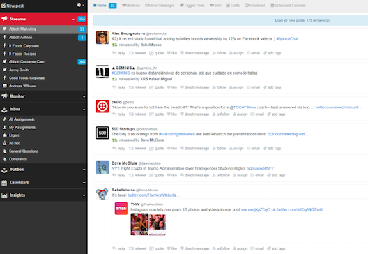
Task: Click the Calendars icon
Action: [x=4, y=183]
